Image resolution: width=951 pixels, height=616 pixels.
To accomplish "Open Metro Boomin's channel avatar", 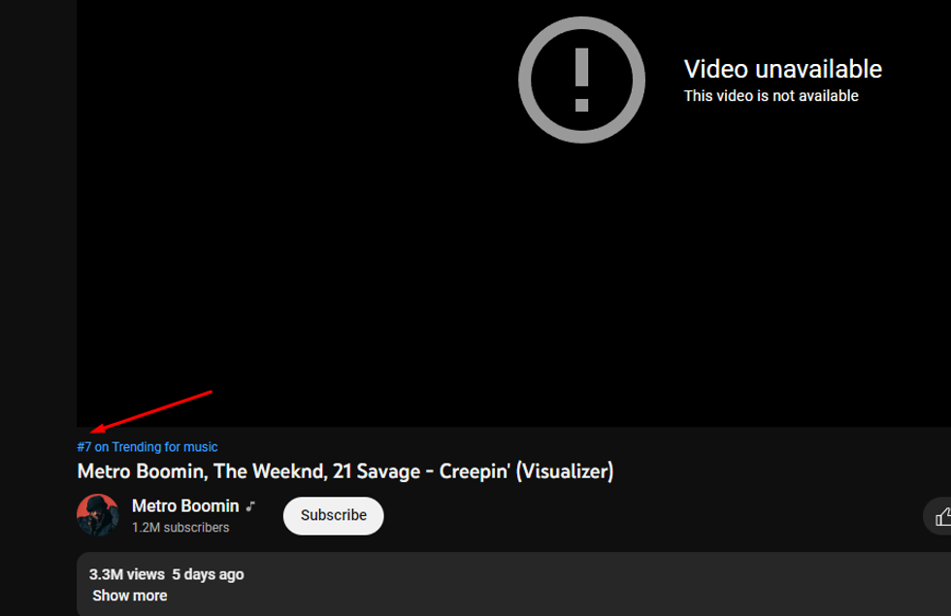I will click(x=98, y=515).
